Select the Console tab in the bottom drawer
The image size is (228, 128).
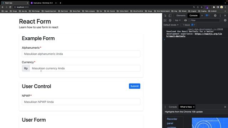[x=173, y=107]
